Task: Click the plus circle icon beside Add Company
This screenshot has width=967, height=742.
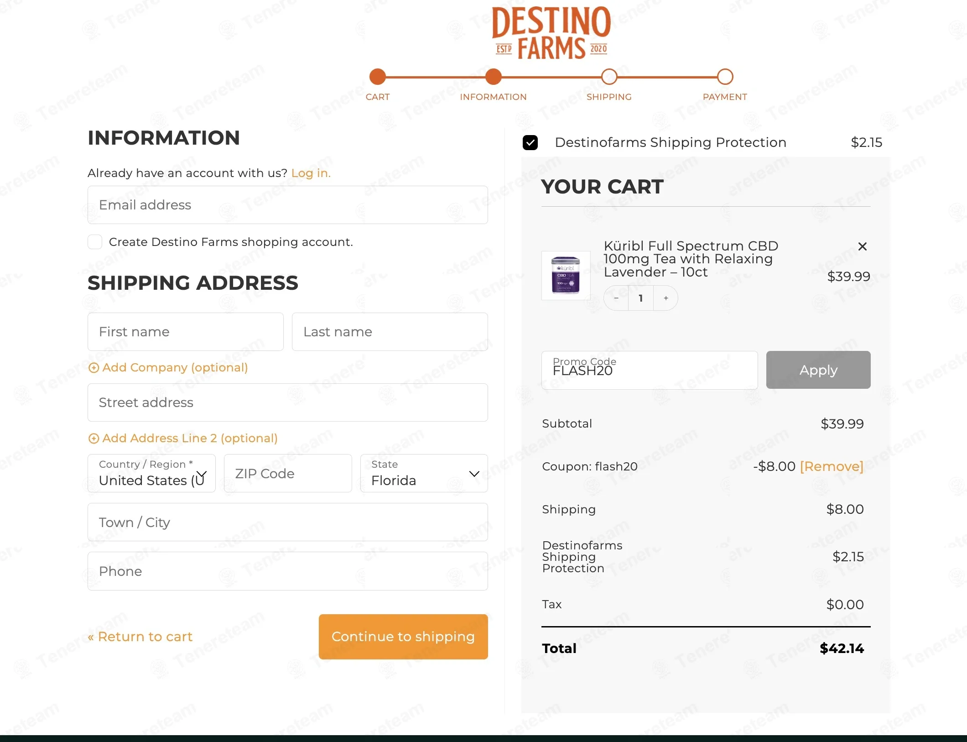Action: pos(94,368)
